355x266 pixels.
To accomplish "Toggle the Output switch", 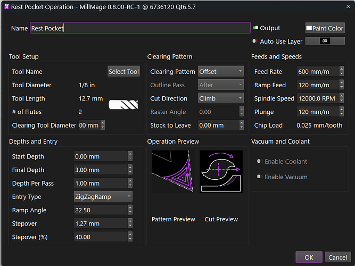I will tap(255, 28).
